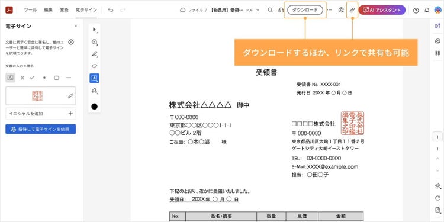The image size is (444, 222).
Task: Click the document properties page icon
Action: coord(437,210)
